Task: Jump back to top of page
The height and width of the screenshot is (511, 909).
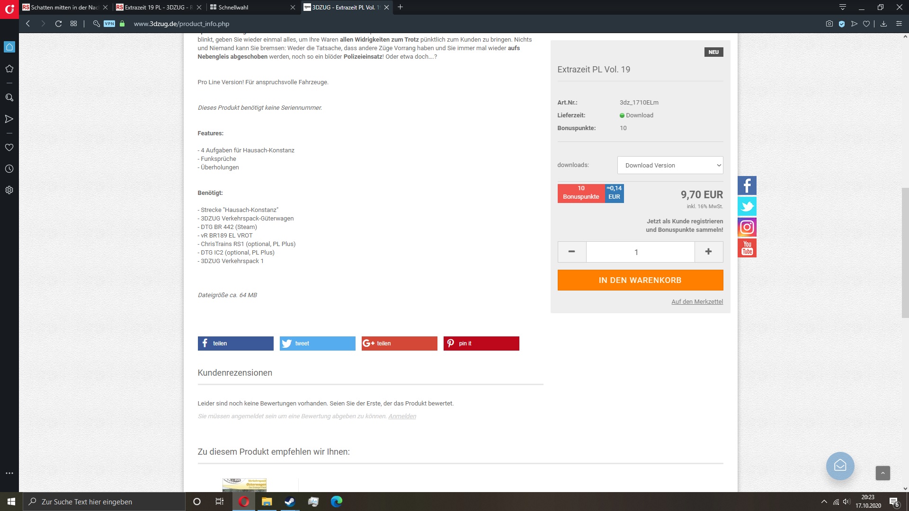Action: (x=883, y=473)
